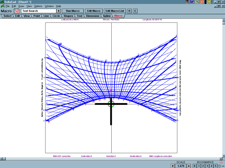The height and width of the screenshot is (168, 225).
Task: Click the horizontal line icon at bottom right
Action: click(x=223, y=166)
